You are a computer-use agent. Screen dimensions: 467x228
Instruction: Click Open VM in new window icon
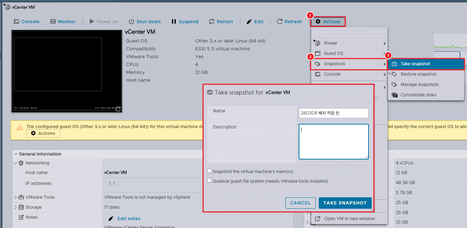tap(318, 219)
